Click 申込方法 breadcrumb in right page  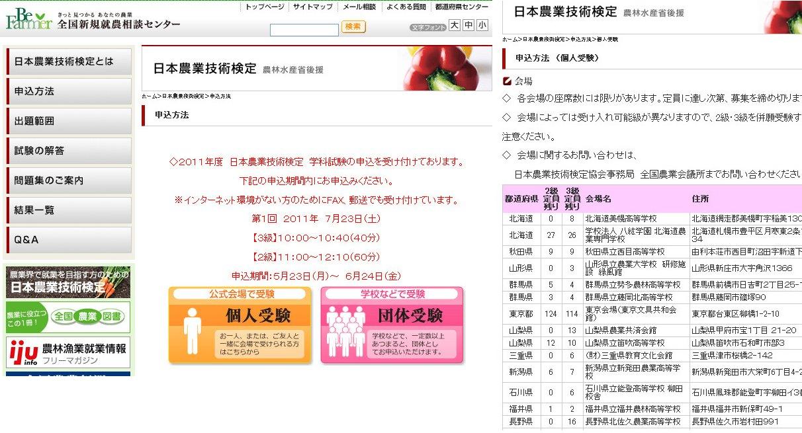tap(581, 40)
